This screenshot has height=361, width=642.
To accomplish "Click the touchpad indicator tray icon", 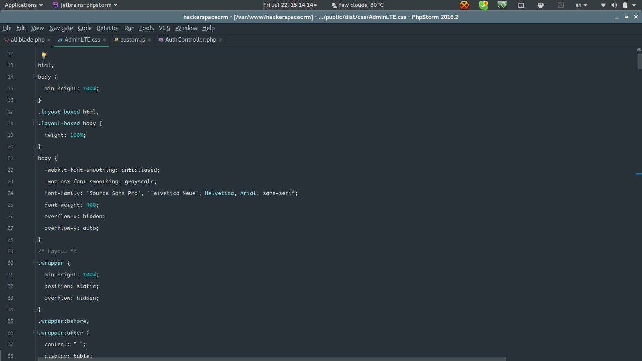I will point(521,5).
